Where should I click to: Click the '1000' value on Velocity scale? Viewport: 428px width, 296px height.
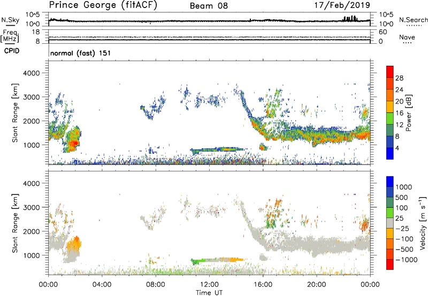(x=404, y=187)
